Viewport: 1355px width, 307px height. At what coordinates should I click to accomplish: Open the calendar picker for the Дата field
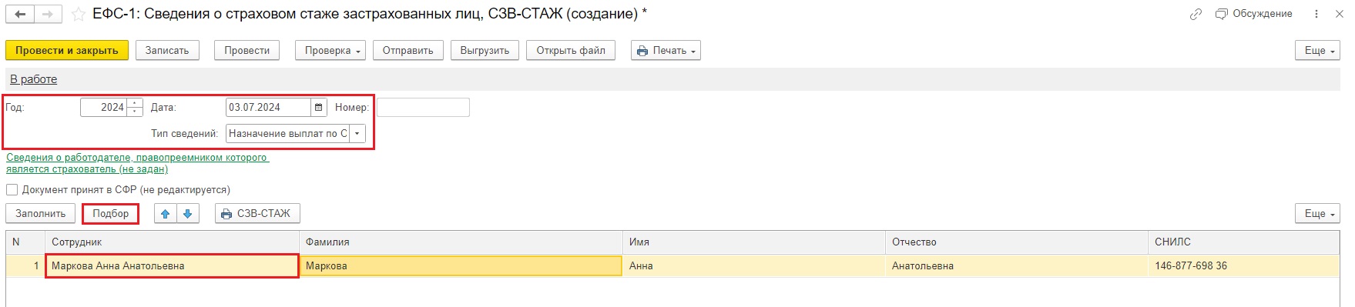319,108
